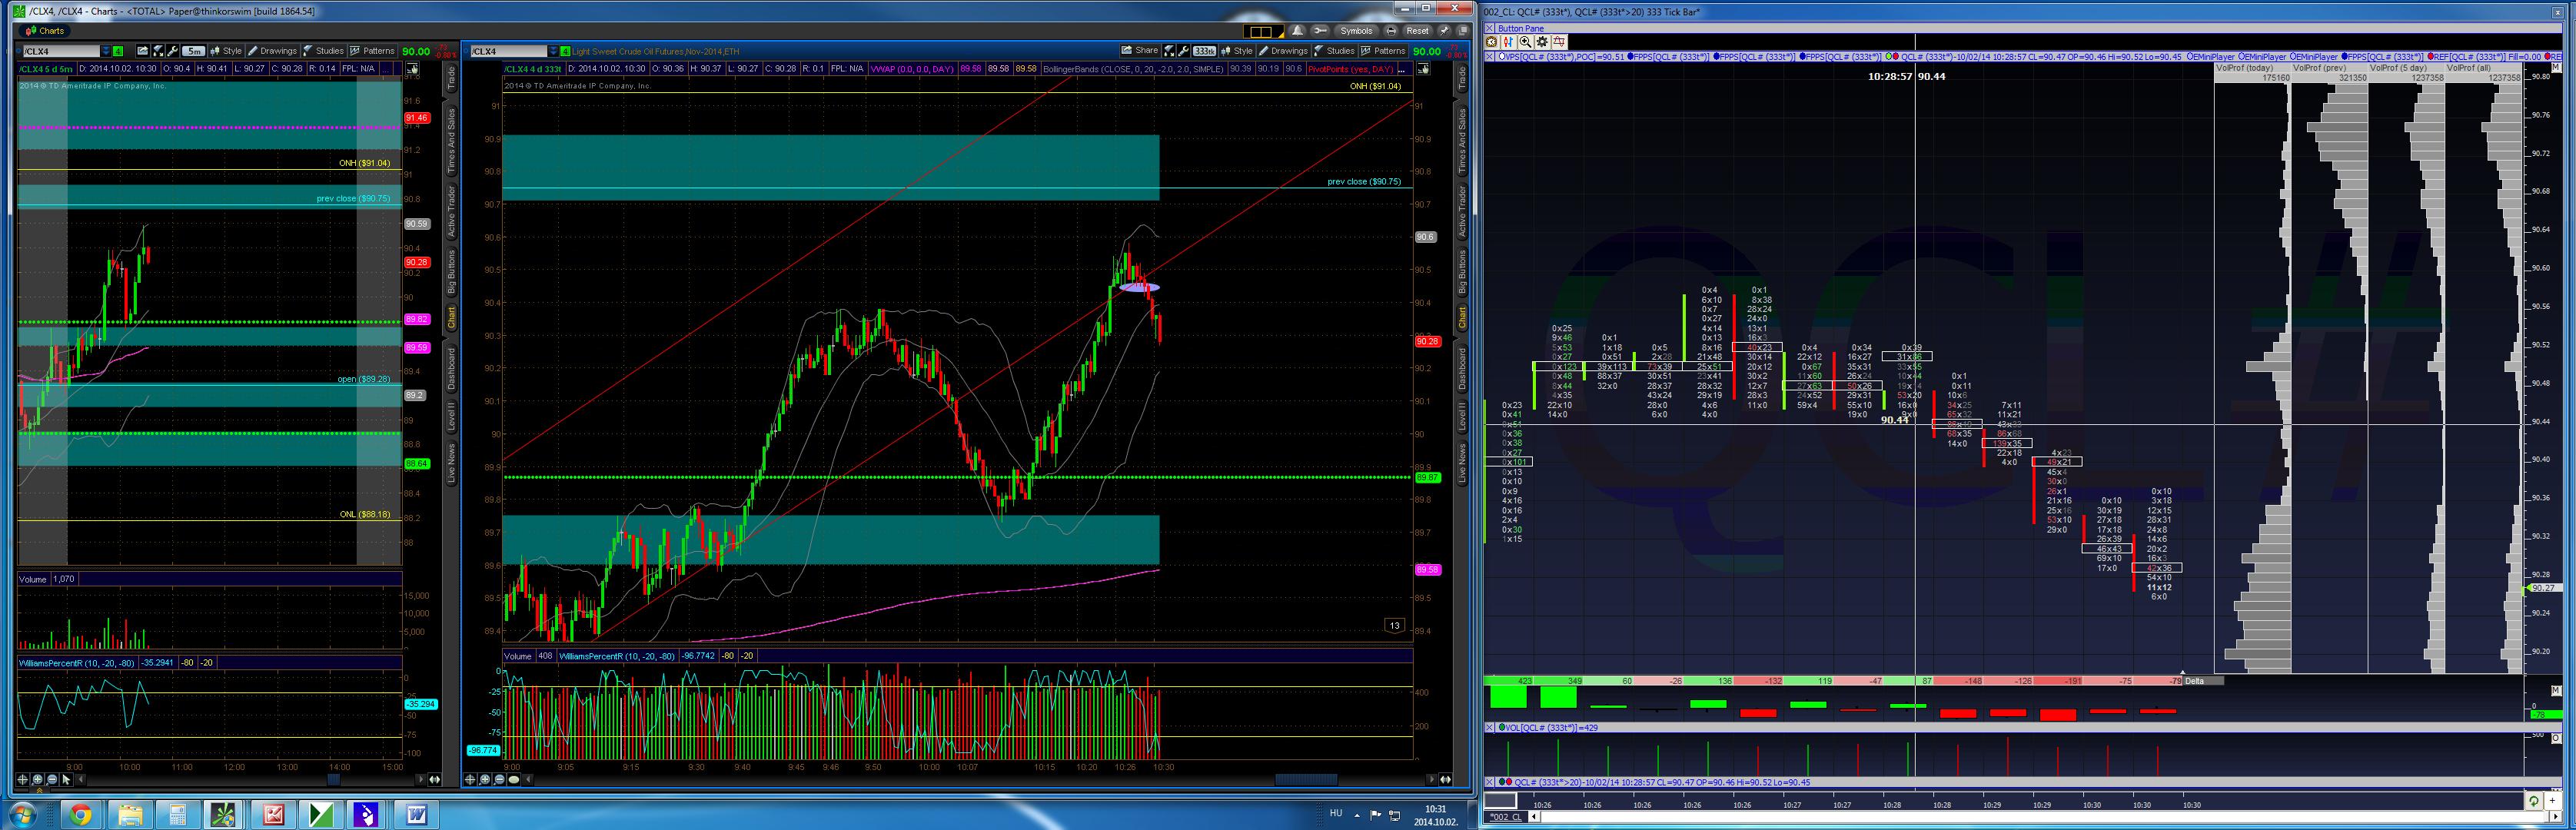
Task: Click the left chart horizontal scrollbar thumb
Action: coord(334,779)
